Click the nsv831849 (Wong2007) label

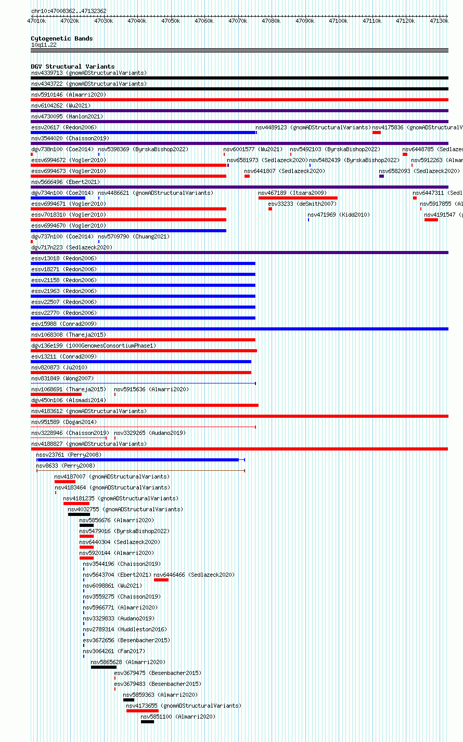[x=62, y=378]
